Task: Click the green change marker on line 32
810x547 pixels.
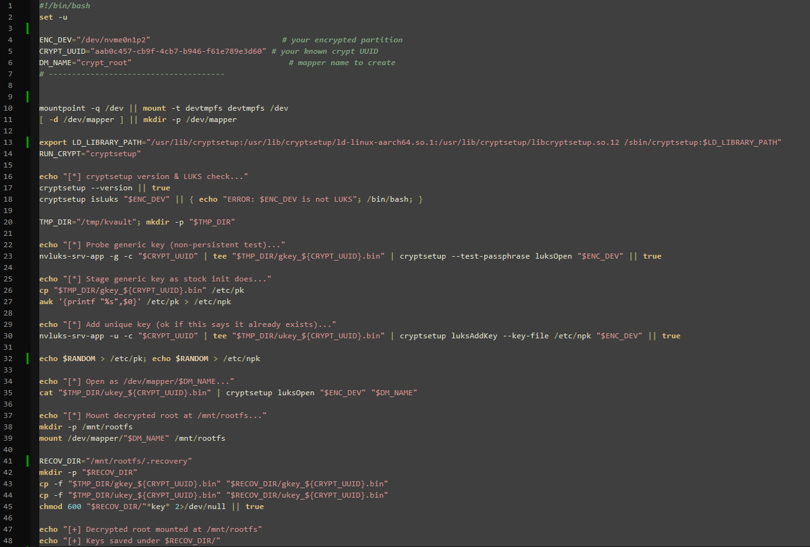Action: click(28, 359)
